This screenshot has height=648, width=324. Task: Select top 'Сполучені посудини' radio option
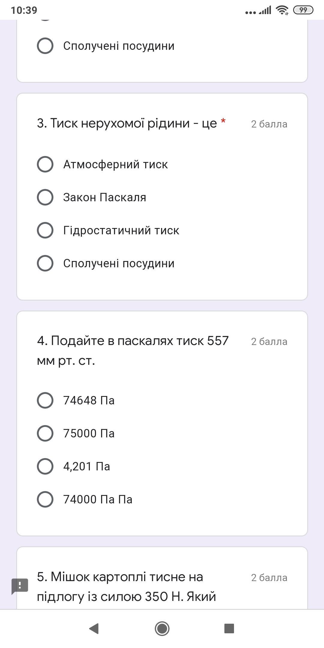[x=45, y=46]
